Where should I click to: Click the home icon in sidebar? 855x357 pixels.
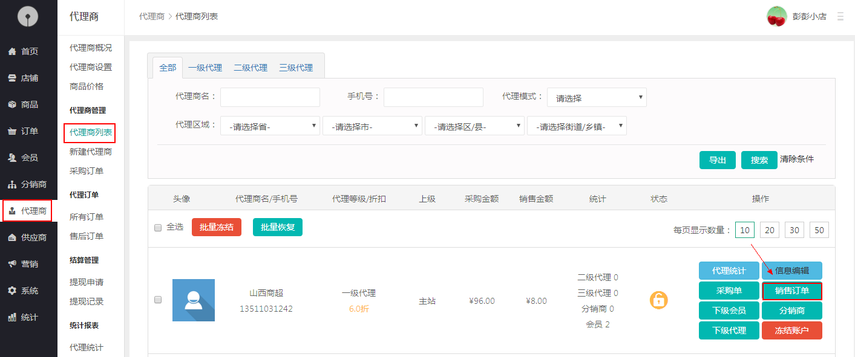click(x=12, y=52)
